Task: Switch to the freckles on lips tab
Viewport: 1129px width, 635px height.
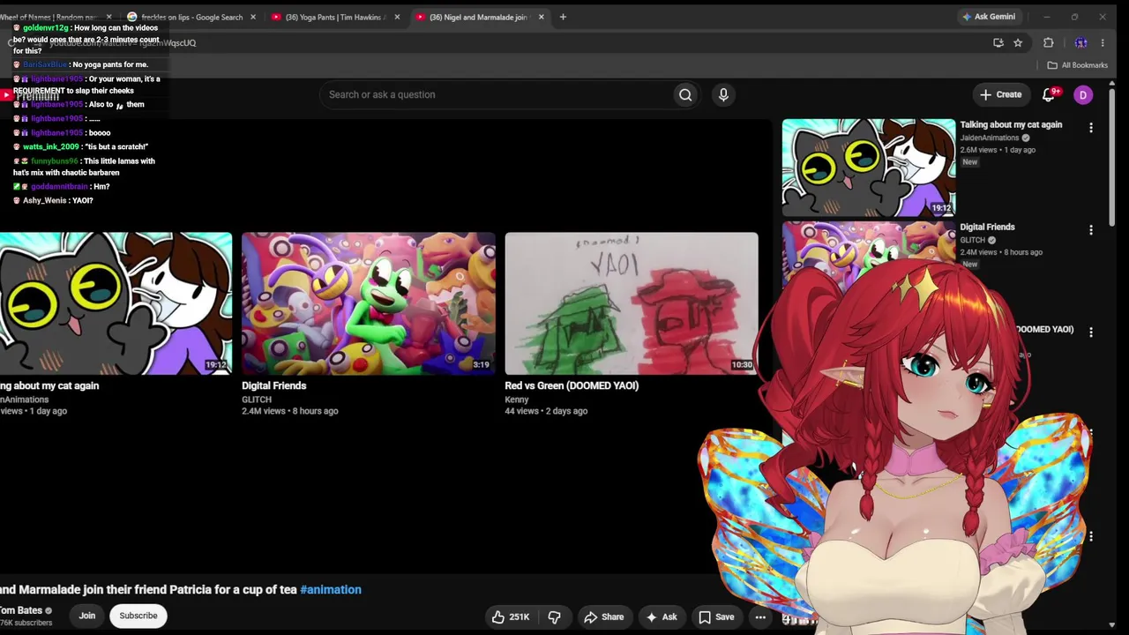Action: (x=191, y=17)
